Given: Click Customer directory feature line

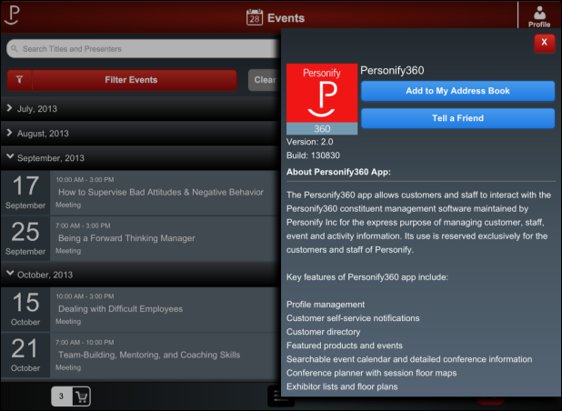Looking at the screenshot, I should pos(324,332).
